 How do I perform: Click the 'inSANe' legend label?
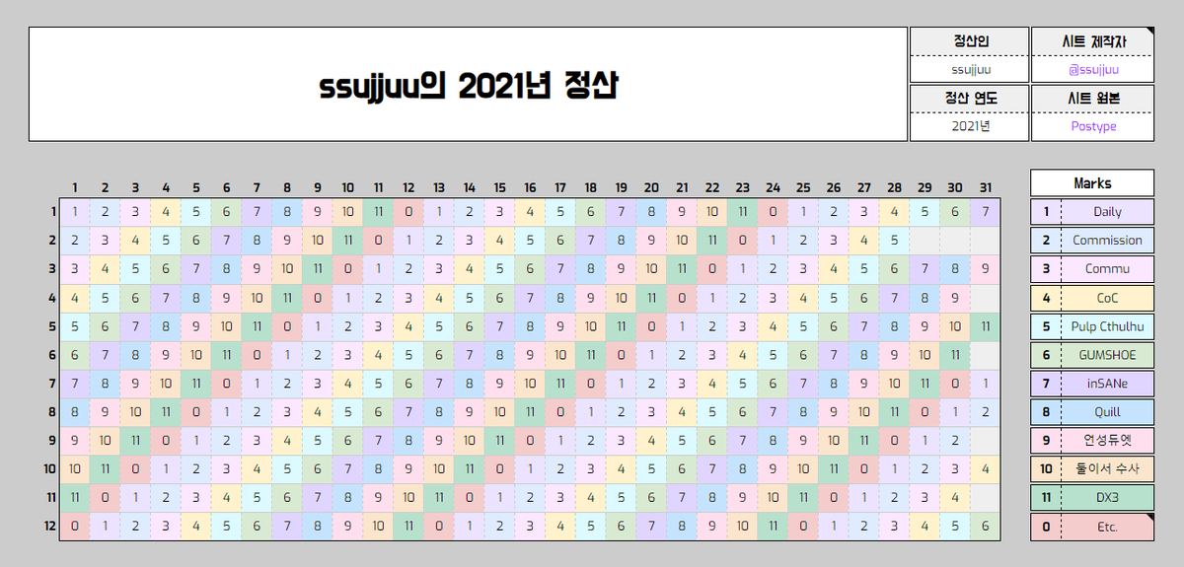click(1107, 383)
